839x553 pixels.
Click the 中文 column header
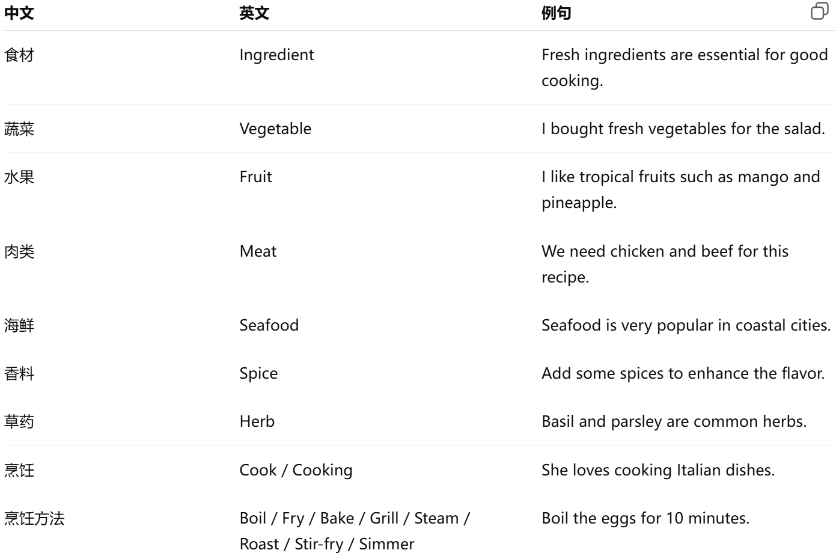pos(19,13)
